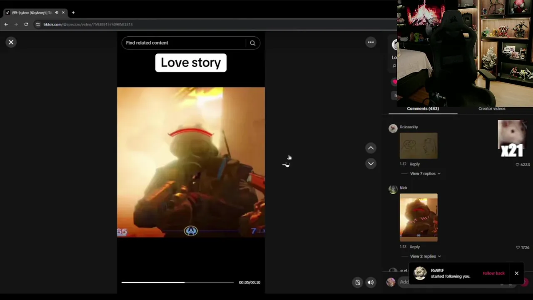Toggle the auto-scroll icon beside the volume button

coord(357,282)
